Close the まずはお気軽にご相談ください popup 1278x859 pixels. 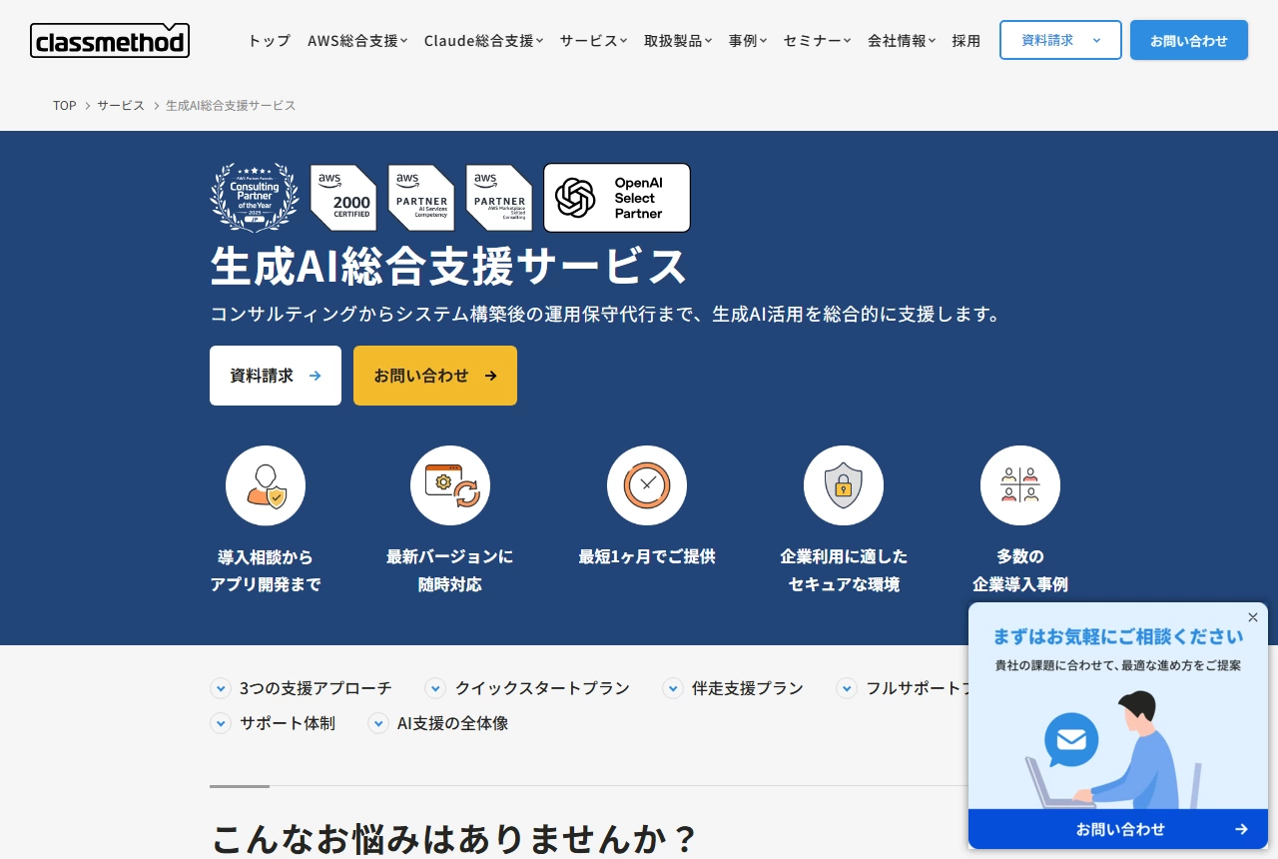[1253, 617]
